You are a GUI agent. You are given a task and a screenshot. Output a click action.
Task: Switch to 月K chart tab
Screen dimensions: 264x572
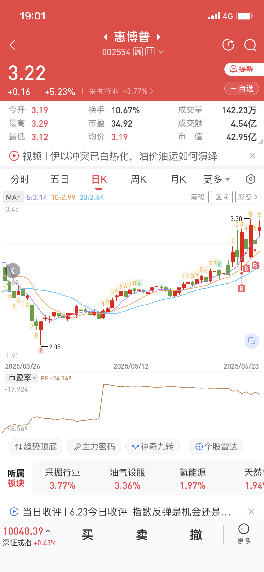178,179
